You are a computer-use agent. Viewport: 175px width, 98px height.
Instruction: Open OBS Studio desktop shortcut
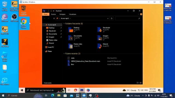coord(14,18)
